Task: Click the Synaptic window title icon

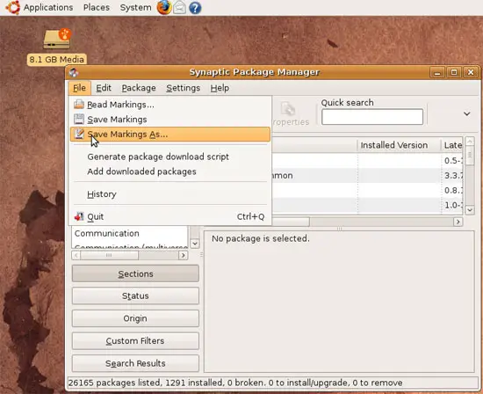Action: coord(74,72)
